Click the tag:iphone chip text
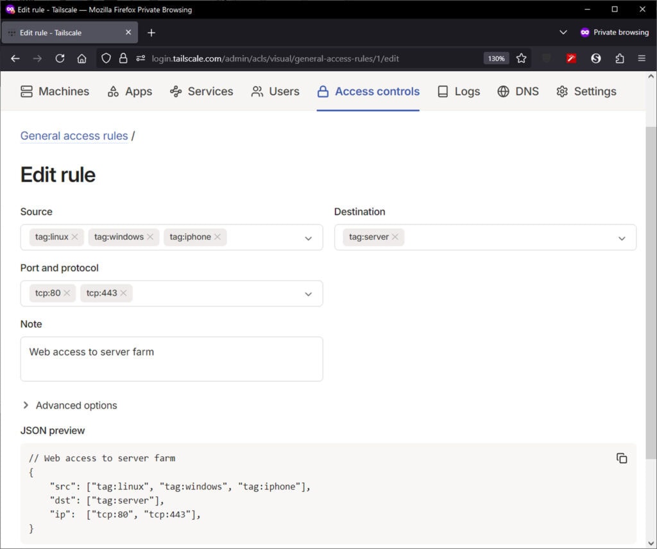The width and height of the screenshot is (657, 549). pos(190,237)
